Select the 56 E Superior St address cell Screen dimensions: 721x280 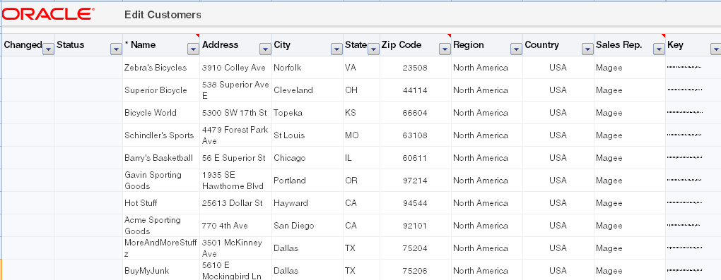point(235,158)
